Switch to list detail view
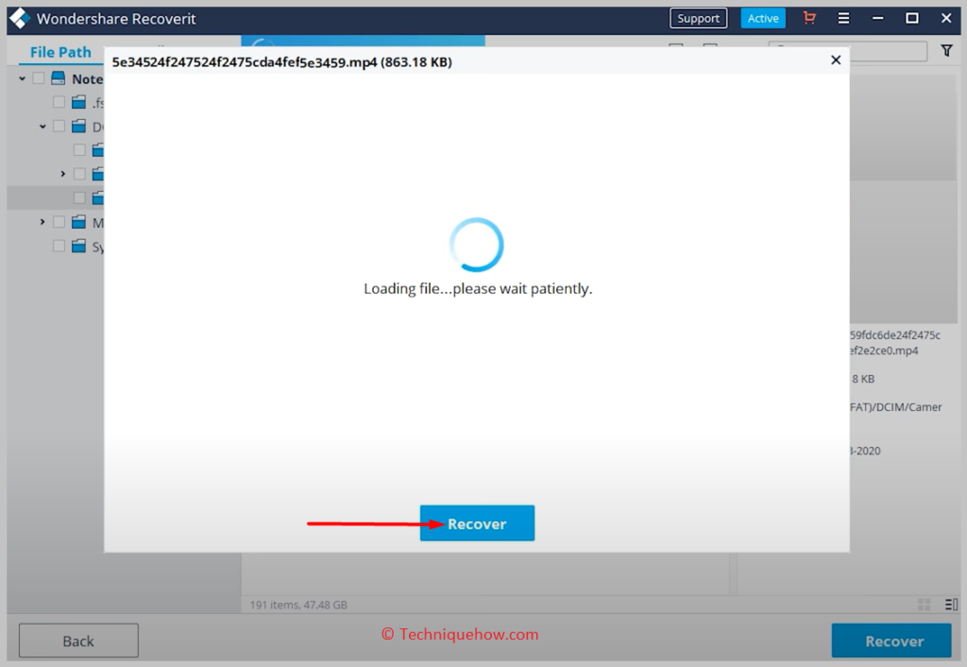967x667 pixels. 951,604
